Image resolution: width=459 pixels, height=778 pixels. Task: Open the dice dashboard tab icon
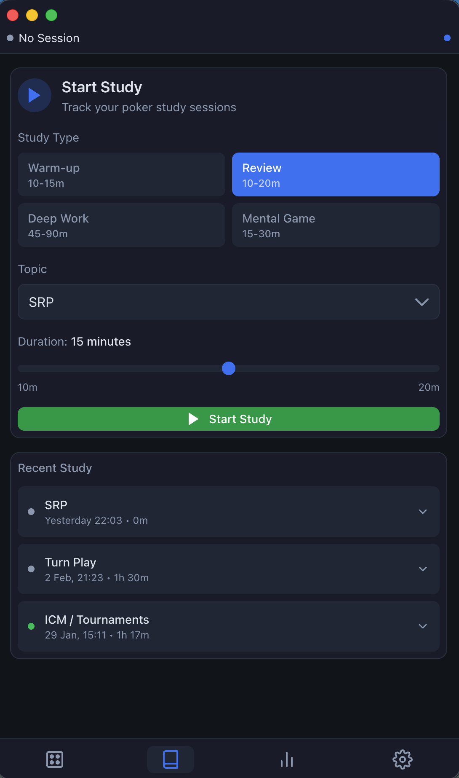coord(55,759)
